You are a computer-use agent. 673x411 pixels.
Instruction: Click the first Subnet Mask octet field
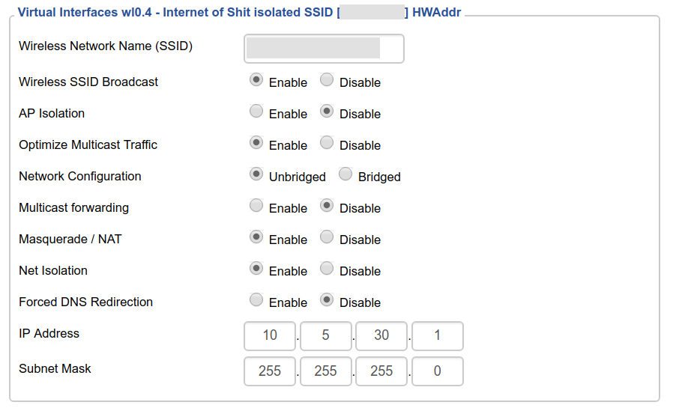click(x=270, y=371)
